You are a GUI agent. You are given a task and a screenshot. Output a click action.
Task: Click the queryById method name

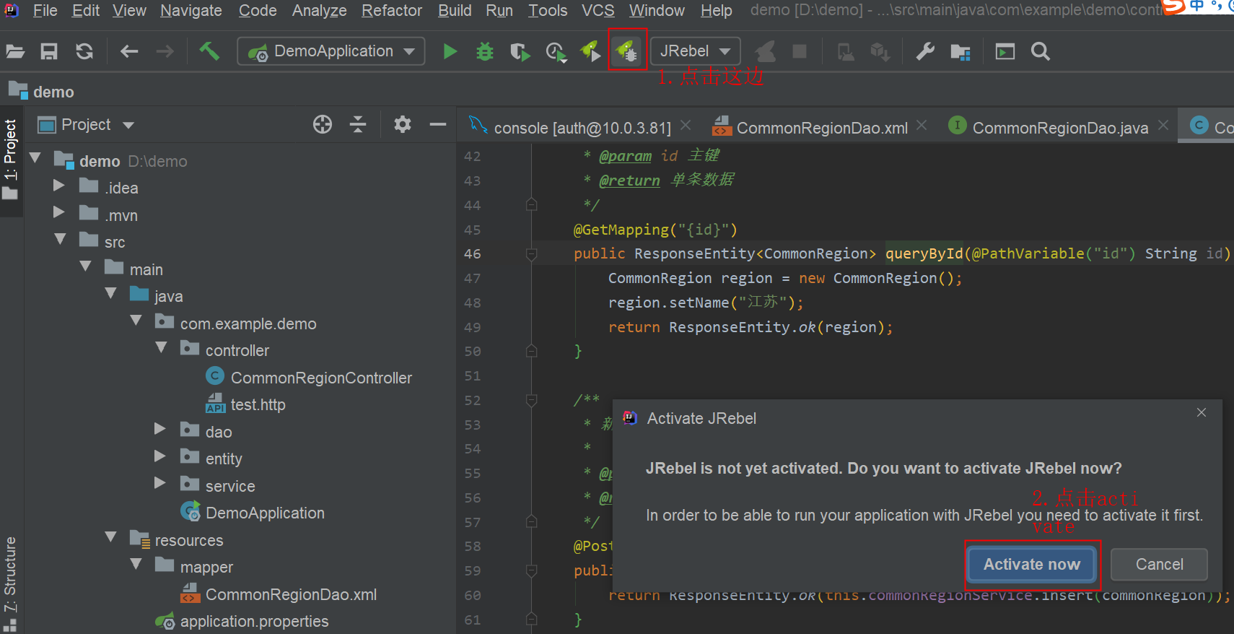pyautogui.click(x=924, y=253)
